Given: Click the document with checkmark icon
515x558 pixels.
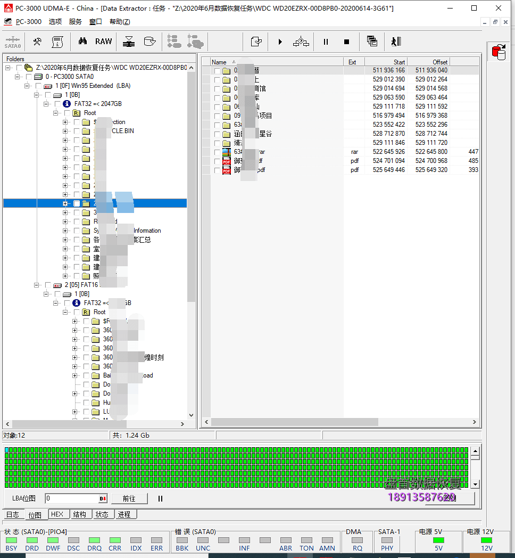Looking at the screenshot, I should click(x=256, y=42).
